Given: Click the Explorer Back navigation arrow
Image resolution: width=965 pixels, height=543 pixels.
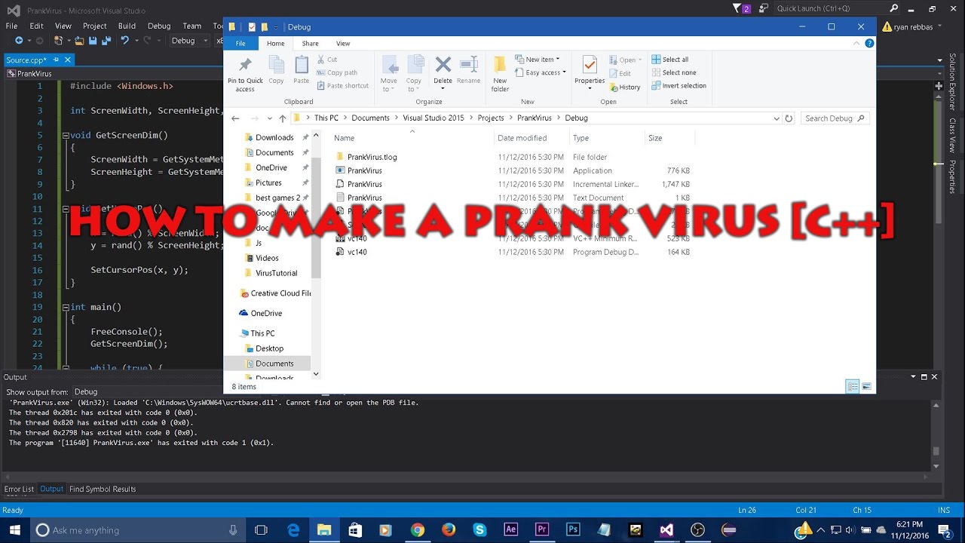Looking at the screenshot, I should pyautogui.click(x=235, y=118).
